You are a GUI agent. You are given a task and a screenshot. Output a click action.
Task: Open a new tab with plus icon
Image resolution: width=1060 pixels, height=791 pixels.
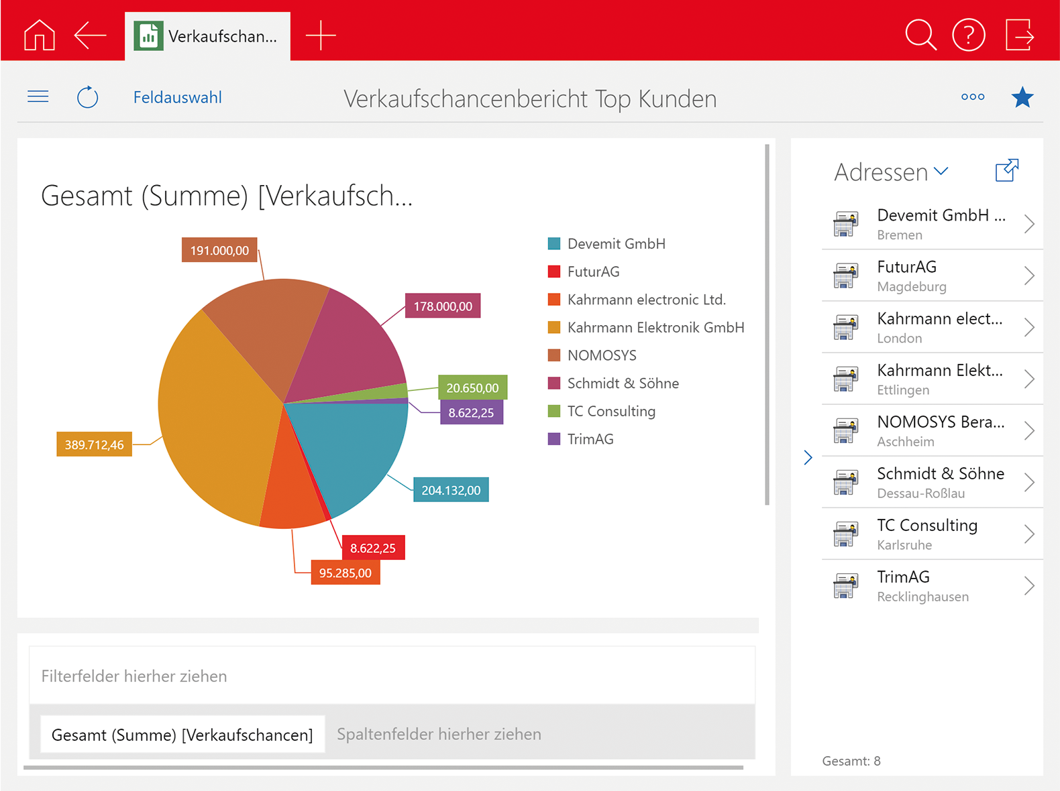(x=321, y=35)
